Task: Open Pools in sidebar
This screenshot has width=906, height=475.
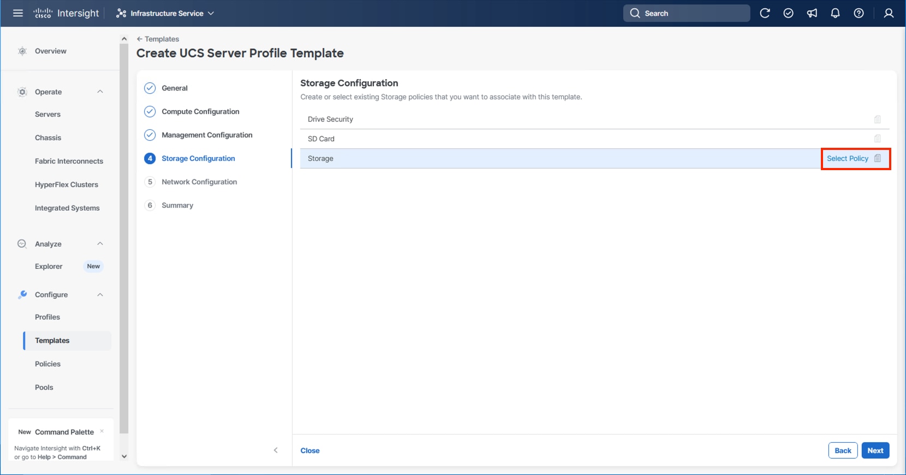Action: tap(44, 388)
